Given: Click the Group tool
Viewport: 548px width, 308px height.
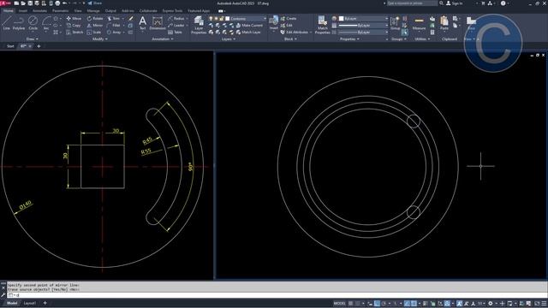Looking at the screenshot, I should click(x=395, y=23).
